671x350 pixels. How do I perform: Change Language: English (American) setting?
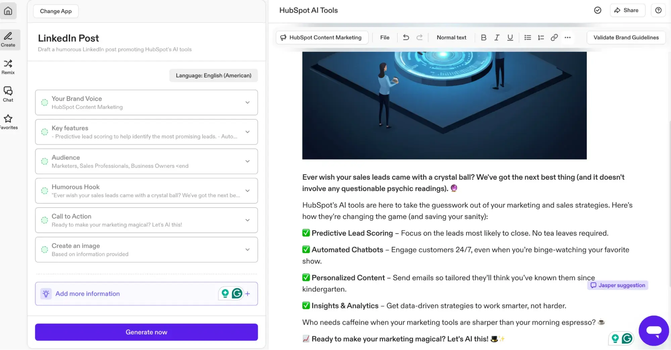tap(213, 76)
